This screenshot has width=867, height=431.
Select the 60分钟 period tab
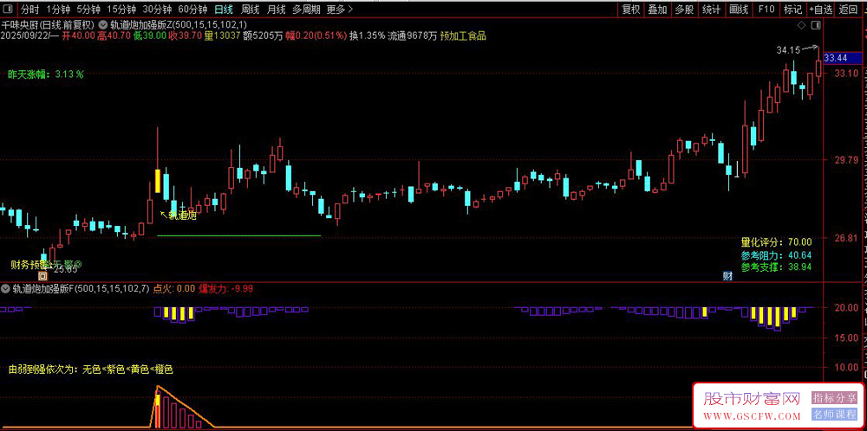click(x=193, y=9)
